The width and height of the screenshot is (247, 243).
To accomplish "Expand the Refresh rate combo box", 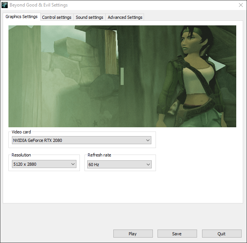I will (x=119, y=165).
